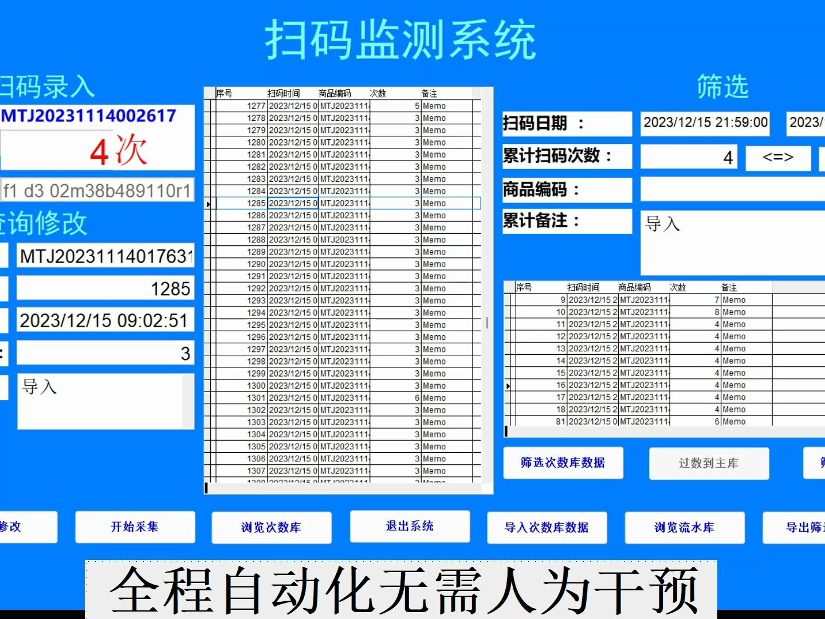825x619 pixels.
Task: Click the barcode field showing MTJ20231114002617
Action: pyautogui.click(x=89, y=116)
